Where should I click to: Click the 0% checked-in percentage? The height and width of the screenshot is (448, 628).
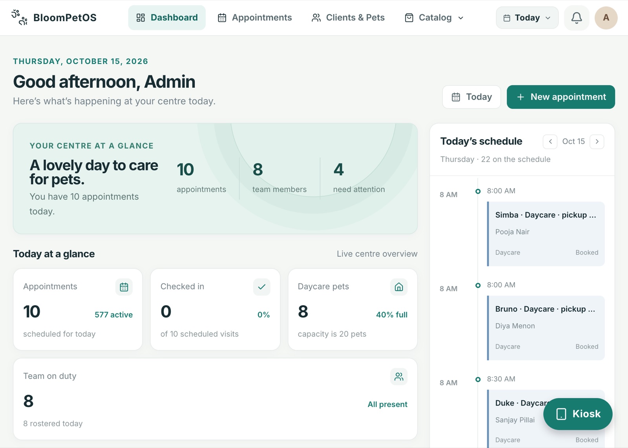tap(263, 315)
